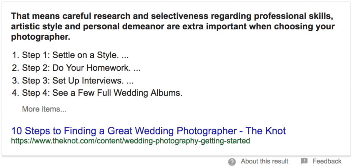Click the list number "3." marker
Screen dimensions: 354x168
(16, 81)
